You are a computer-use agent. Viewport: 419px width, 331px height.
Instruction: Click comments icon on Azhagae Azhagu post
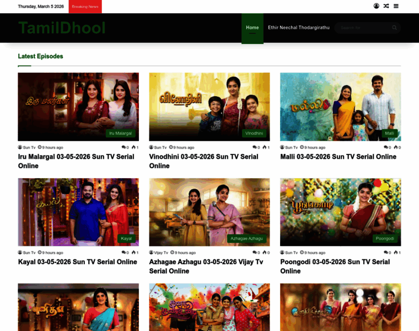coord(254,252)
